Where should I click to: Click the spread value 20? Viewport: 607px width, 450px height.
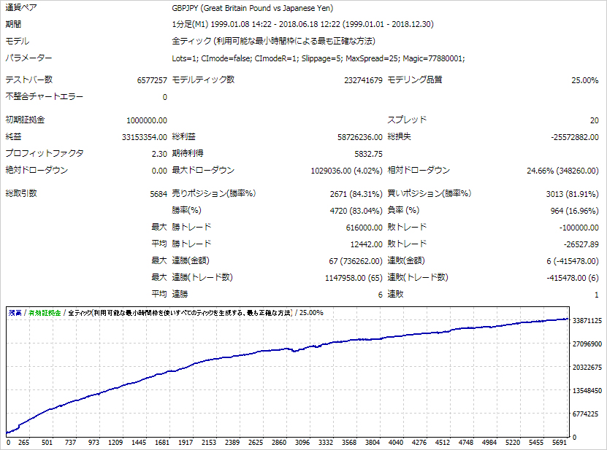pos(595,120)
